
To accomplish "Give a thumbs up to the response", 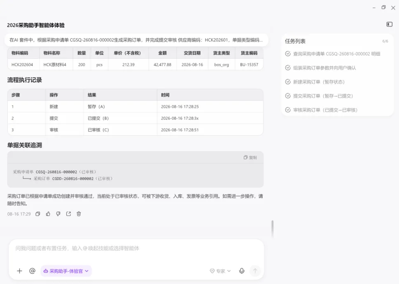I will 48,214.
